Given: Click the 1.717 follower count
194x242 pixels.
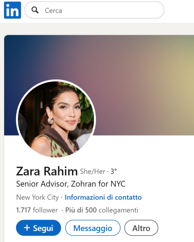Looking at the screenshot, I should [x=37, y=210].
